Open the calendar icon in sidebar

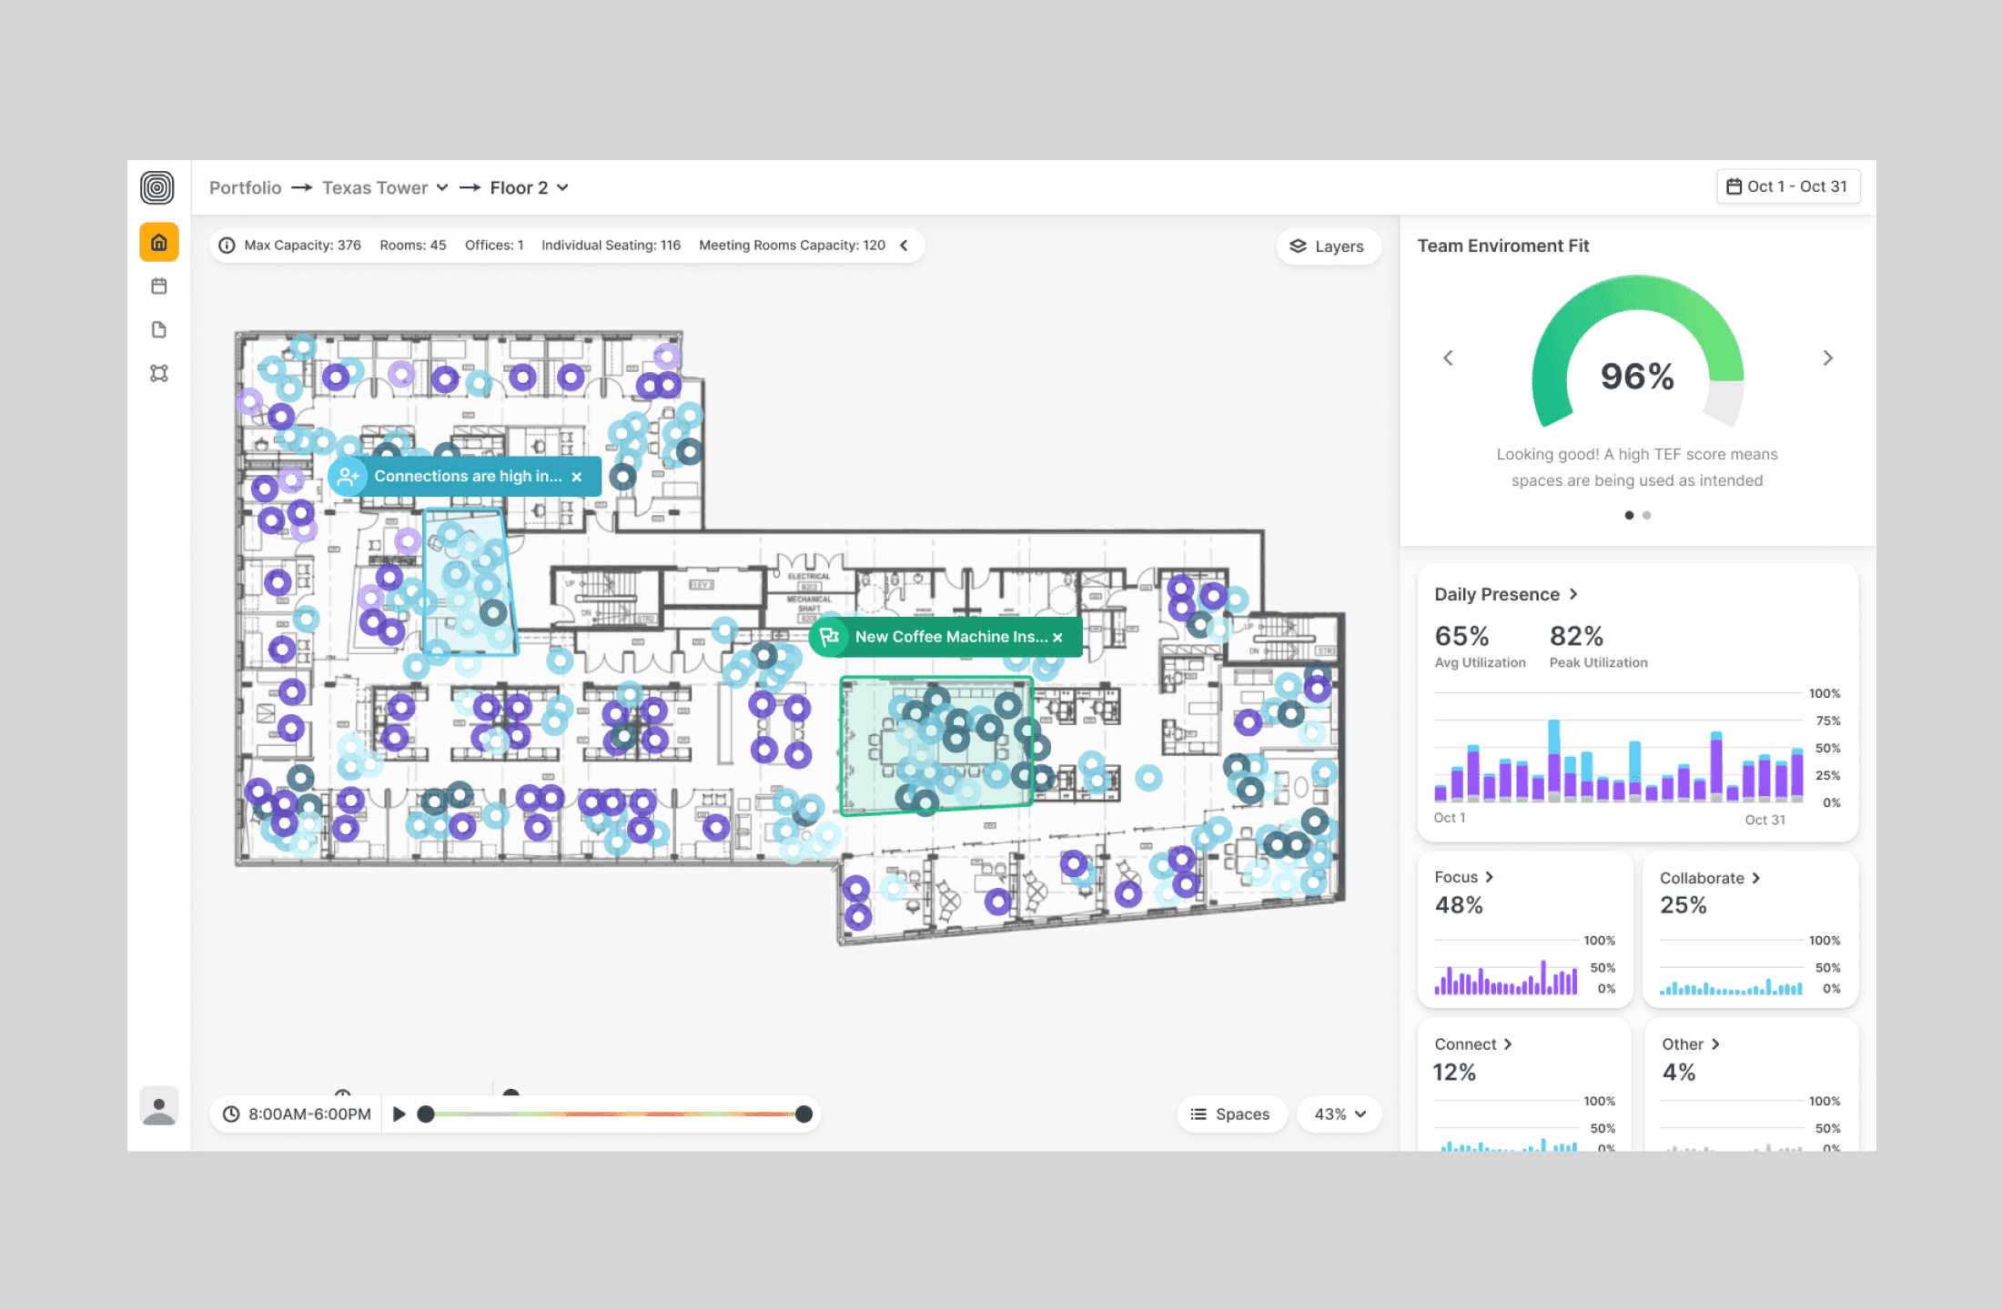[158, 287]
